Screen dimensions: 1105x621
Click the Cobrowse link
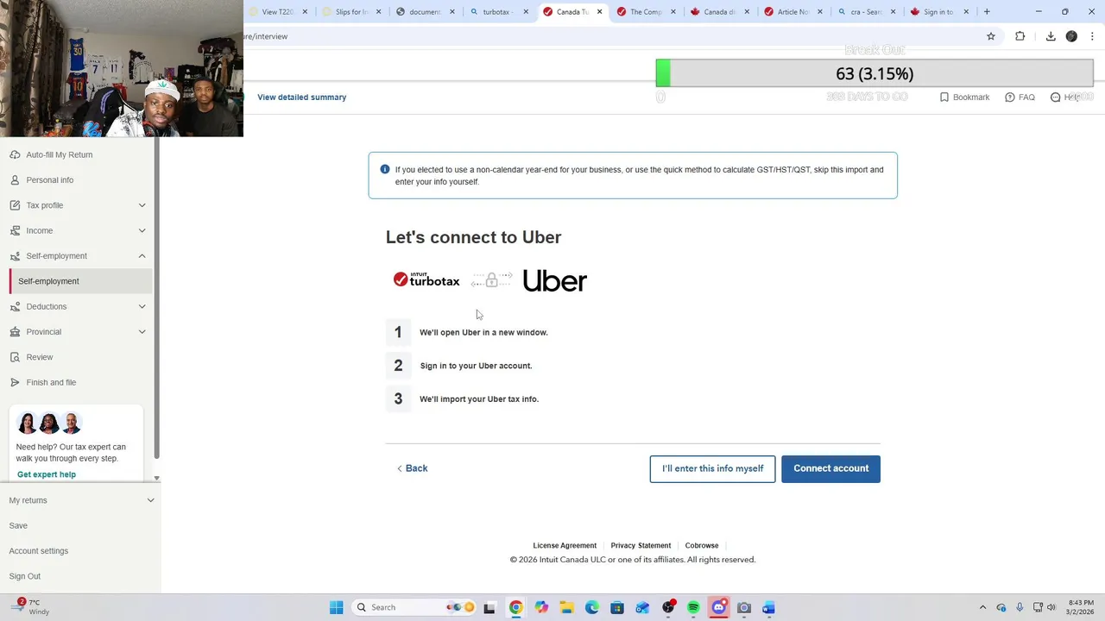[702, 546]
